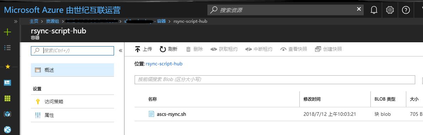
Task: Open 属性 settings item
Action: tap(72, 115)
